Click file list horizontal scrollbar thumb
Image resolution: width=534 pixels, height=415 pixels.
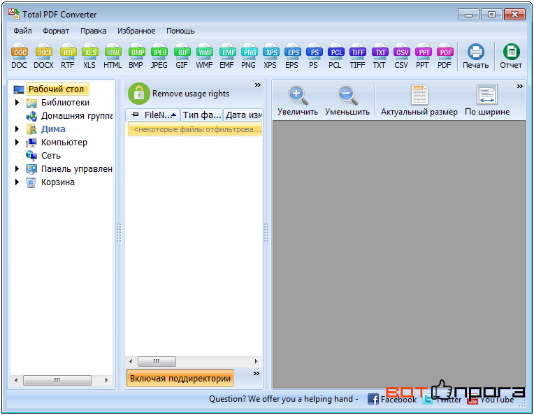157,361
